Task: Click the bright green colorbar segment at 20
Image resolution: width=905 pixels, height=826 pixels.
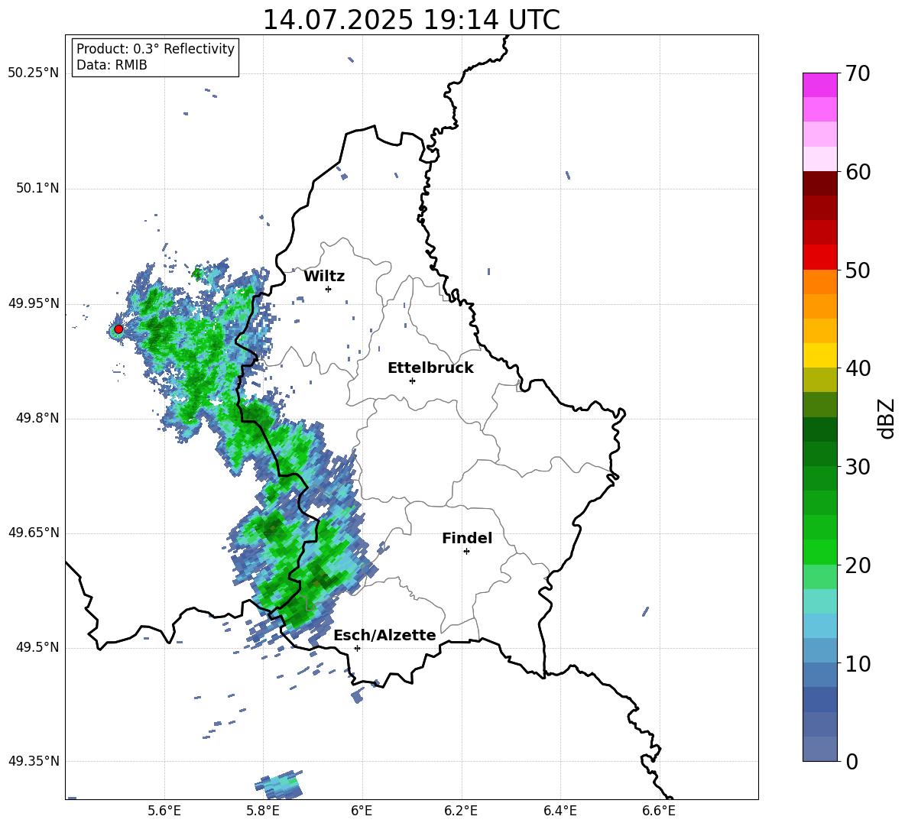Action: pos(820,552)
